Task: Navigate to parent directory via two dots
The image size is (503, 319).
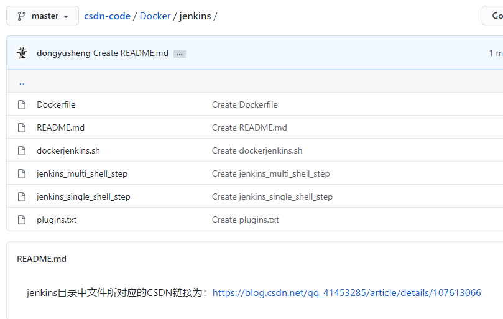Action: [22, 82]
